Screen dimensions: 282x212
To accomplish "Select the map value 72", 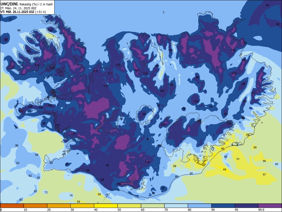I will (46, 192).
